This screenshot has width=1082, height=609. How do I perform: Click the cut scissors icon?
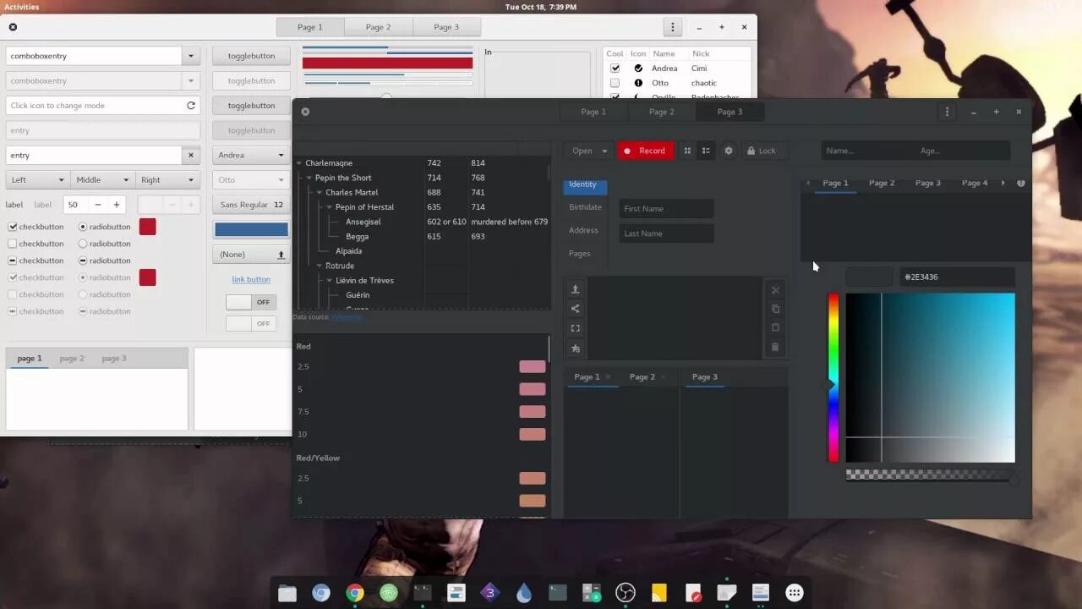(775, 290)
